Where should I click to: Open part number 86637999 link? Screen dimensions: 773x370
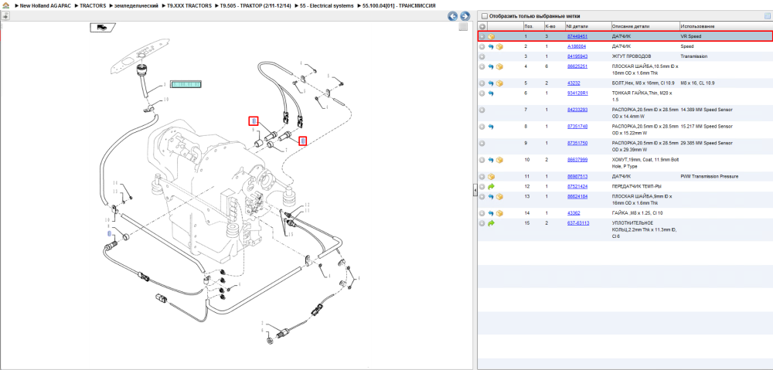[x=577, y=160]
